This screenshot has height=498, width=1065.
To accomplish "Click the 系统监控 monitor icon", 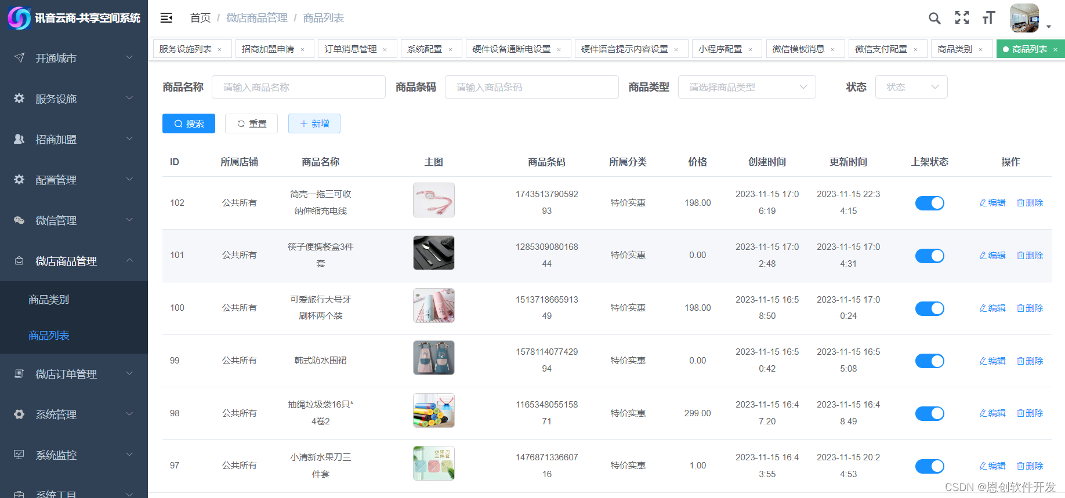I will pyautogui.click(x=19, y=455).
